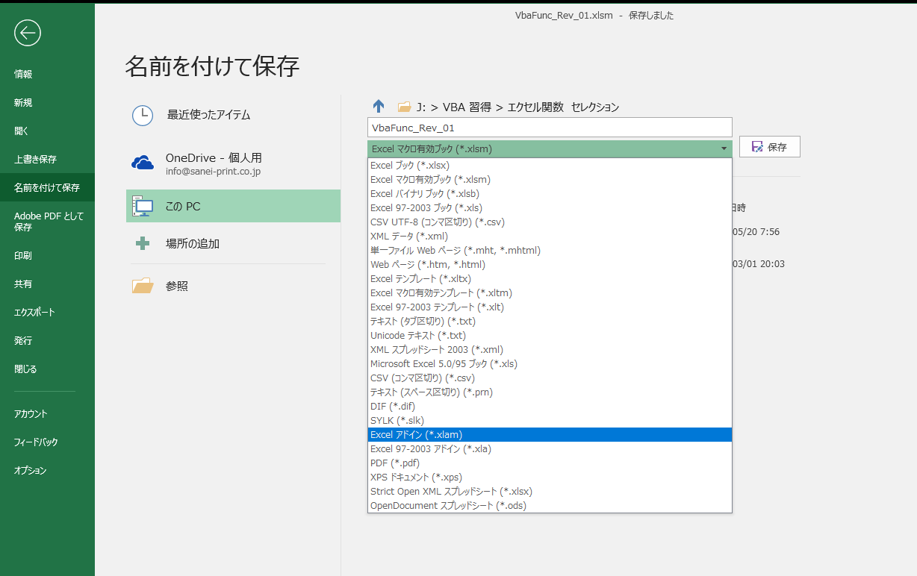
Task: Choose テキスト (タブ区切り) (*.txt)
Action: tap(550, 321)
